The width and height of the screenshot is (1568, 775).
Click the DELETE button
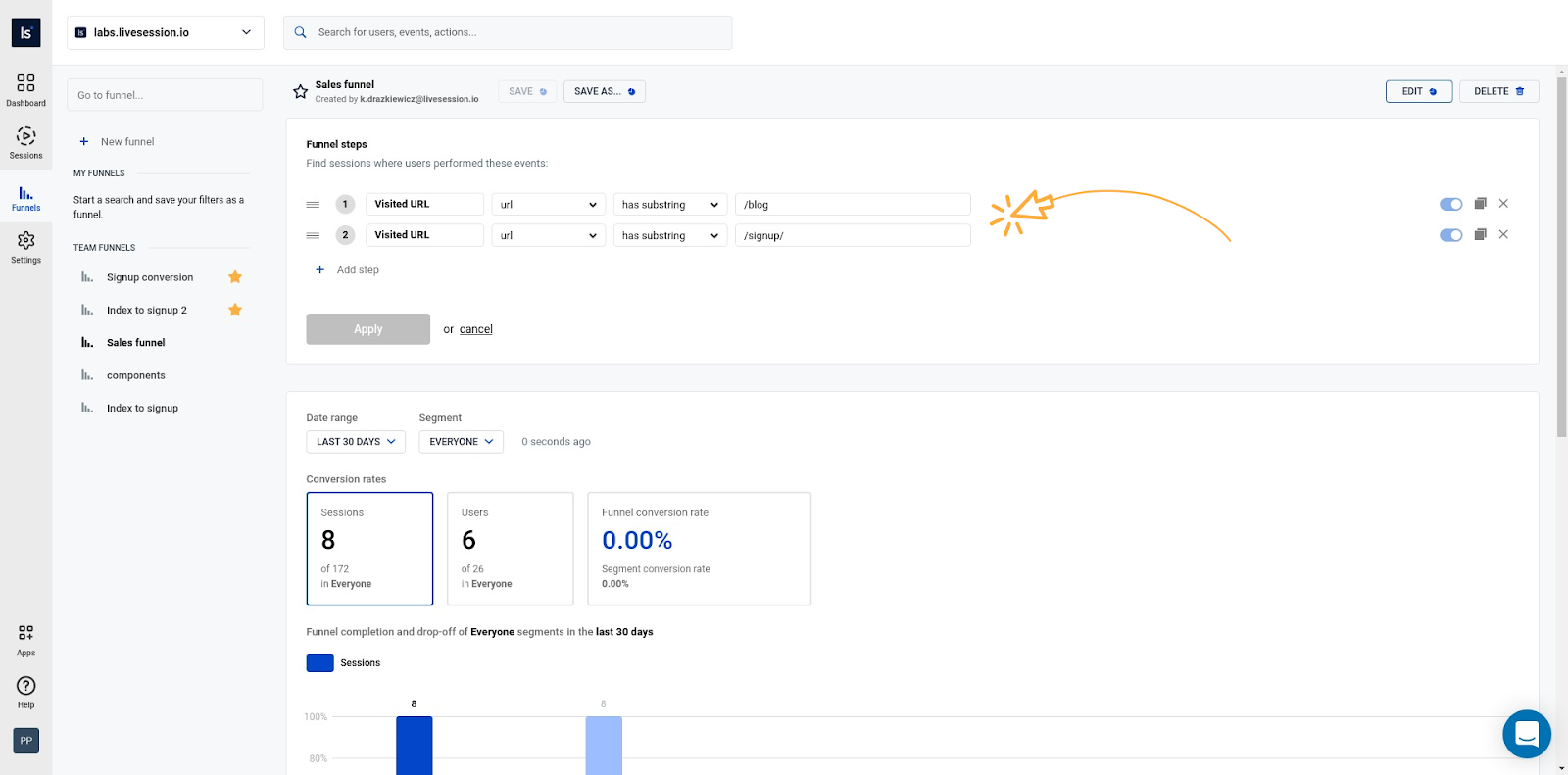1499,91
